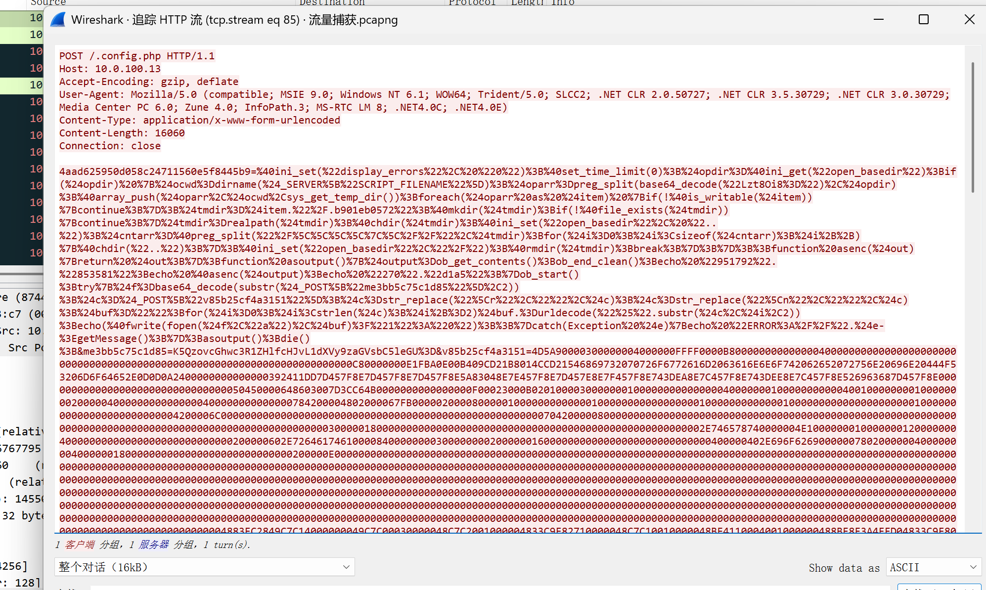Sort by the Destination column header
This screenshot has height=590, width=986.
332,2
